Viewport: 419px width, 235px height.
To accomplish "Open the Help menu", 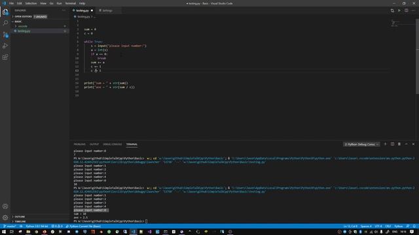I will point(82,3).
